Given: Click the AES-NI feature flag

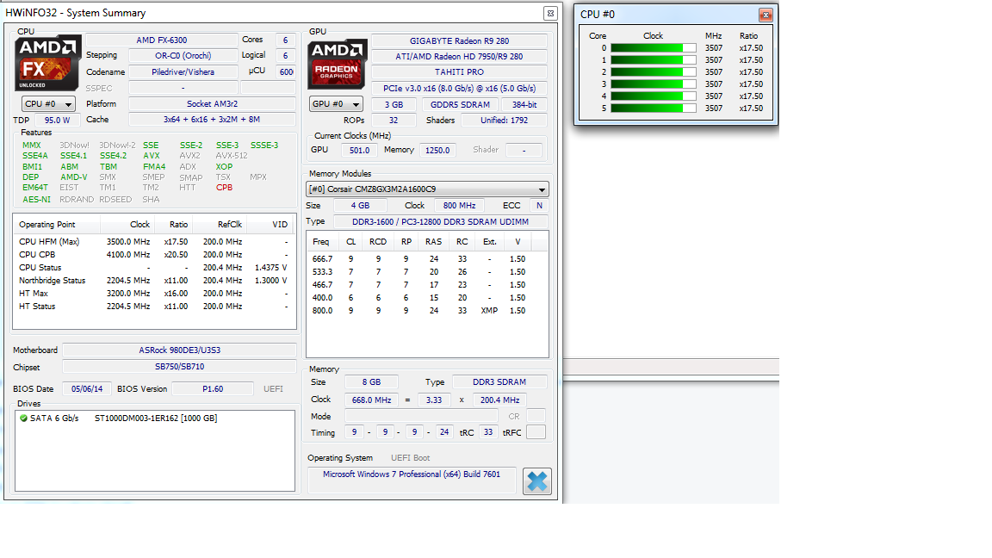Looking at the screenshot, I should coord(37,199).
